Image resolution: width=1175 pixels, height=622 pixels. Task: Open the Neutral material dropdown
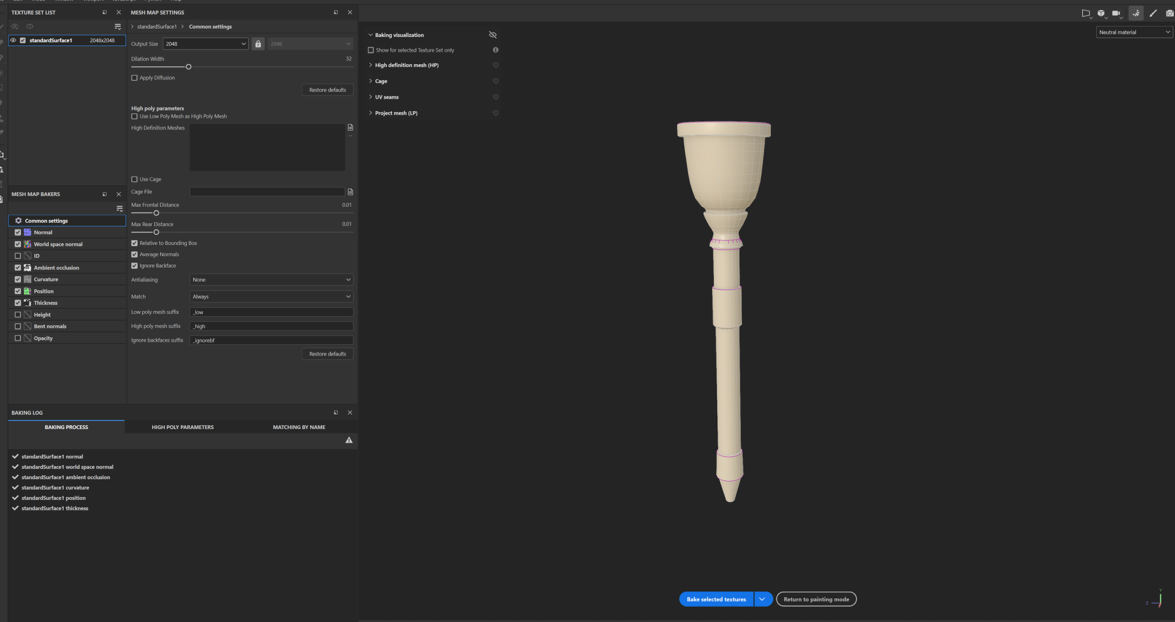coord(1134,32)
